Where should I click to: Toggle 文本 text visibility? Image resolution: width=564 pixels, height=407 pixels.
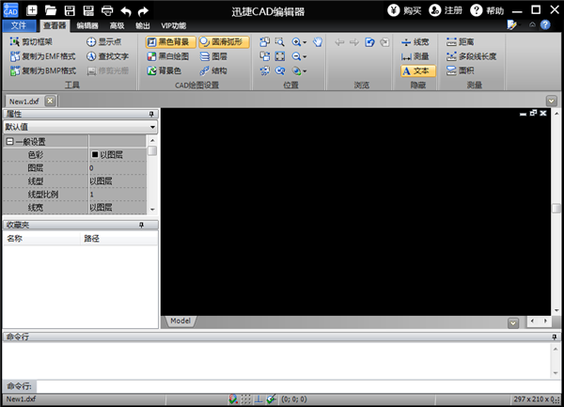pos(418,70)
